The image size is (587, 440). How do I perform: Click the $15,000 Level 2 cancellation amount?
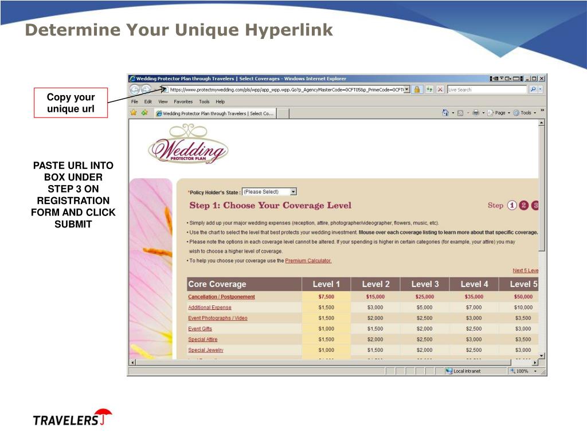375,297
